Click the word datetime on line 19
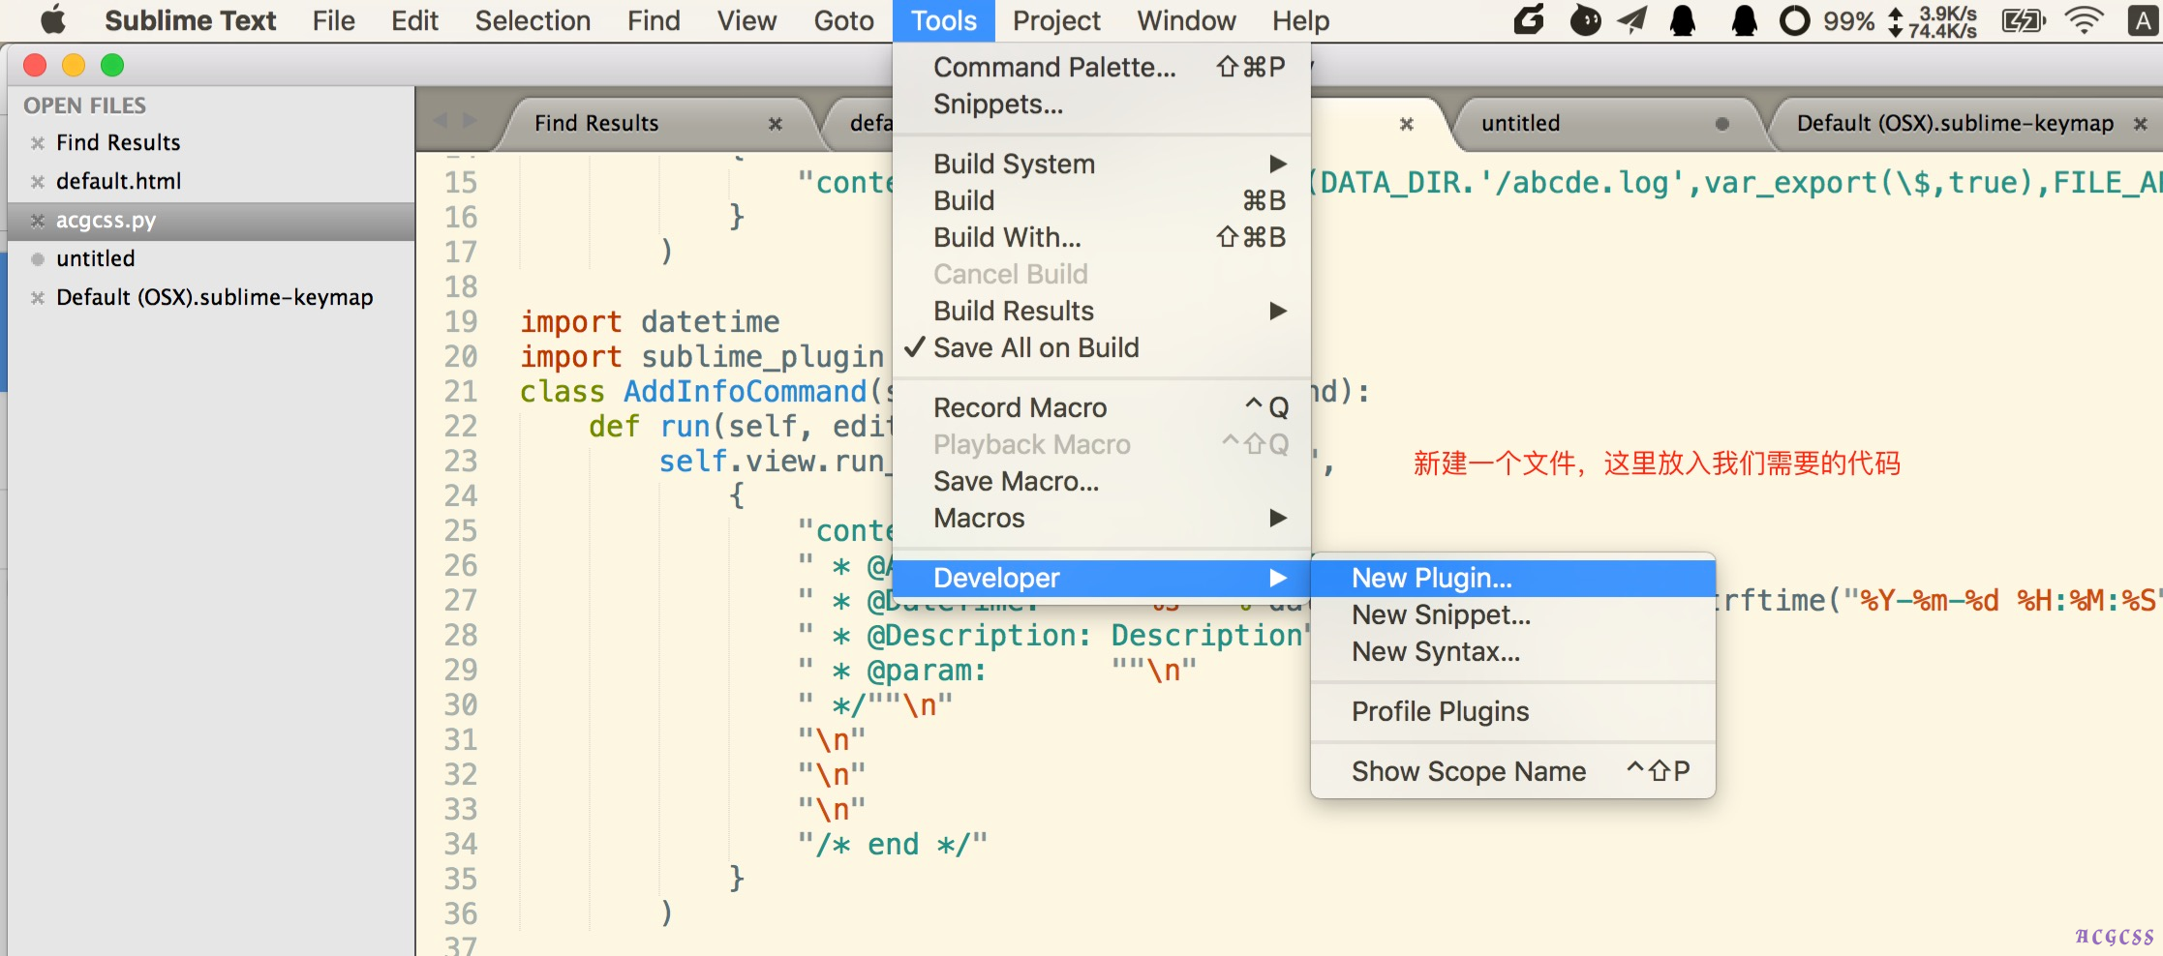The width and height of the screenshot is (2163, 956). coord(710,322)
